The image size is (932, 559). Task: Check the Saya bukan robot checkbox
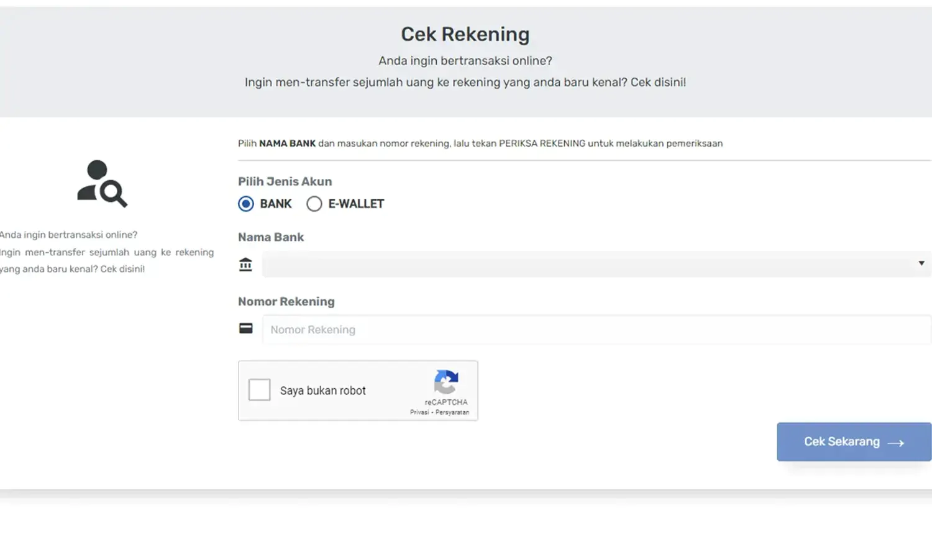pos(259,390)
